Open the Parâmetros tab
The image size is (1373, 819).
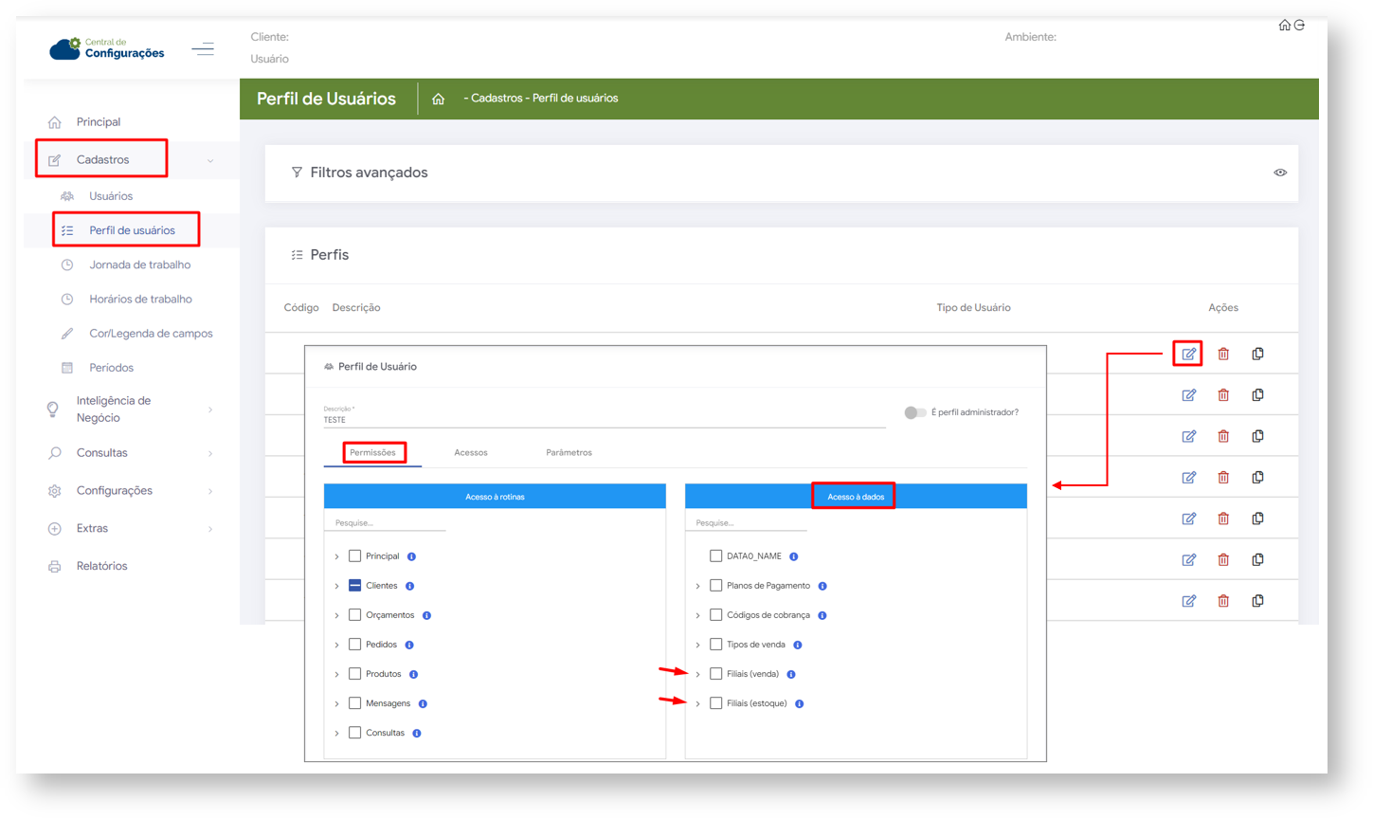coord(569,453)
